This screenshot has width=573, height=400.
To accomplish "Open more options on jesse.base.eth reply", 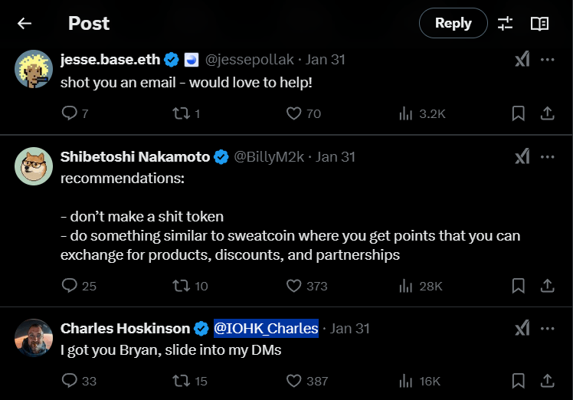I will point(547,60).
